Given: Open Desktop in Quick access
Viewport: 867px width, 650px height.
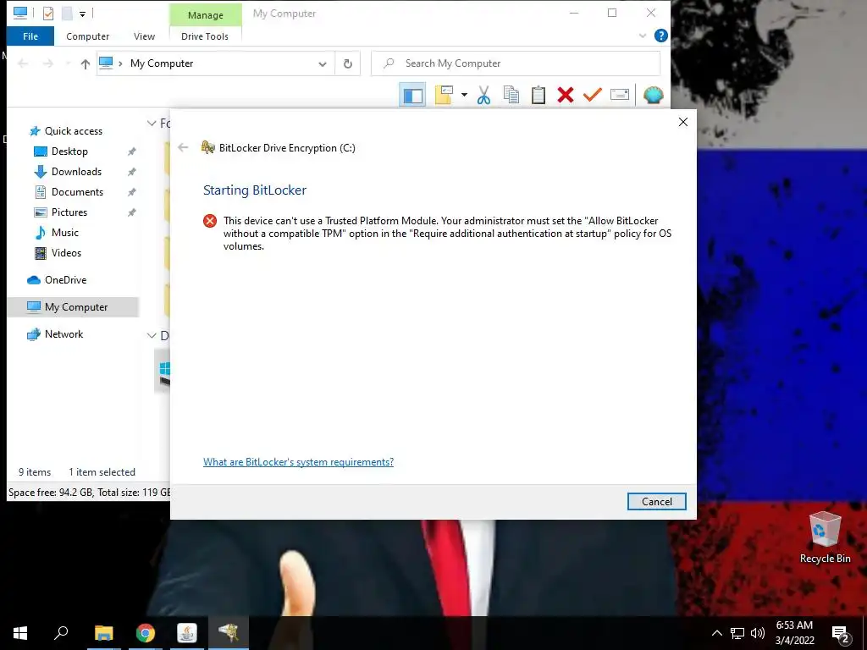Looking at the screenshot, I should point(69,151).
